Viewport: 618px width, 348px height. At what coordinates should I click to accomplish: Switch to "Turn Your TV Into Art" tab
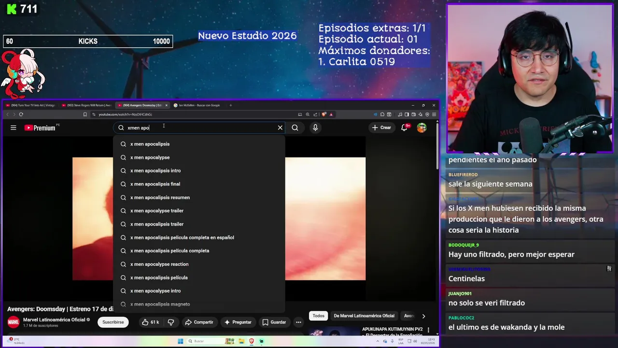click(30, 105)
